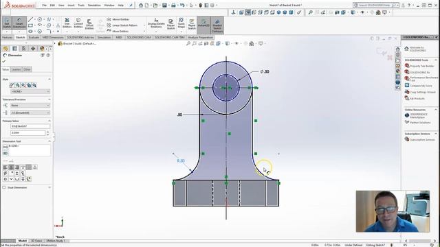Open Linear Sketch Pattern tool
Viewport: 440px width, 247px height.
point(122,25)
